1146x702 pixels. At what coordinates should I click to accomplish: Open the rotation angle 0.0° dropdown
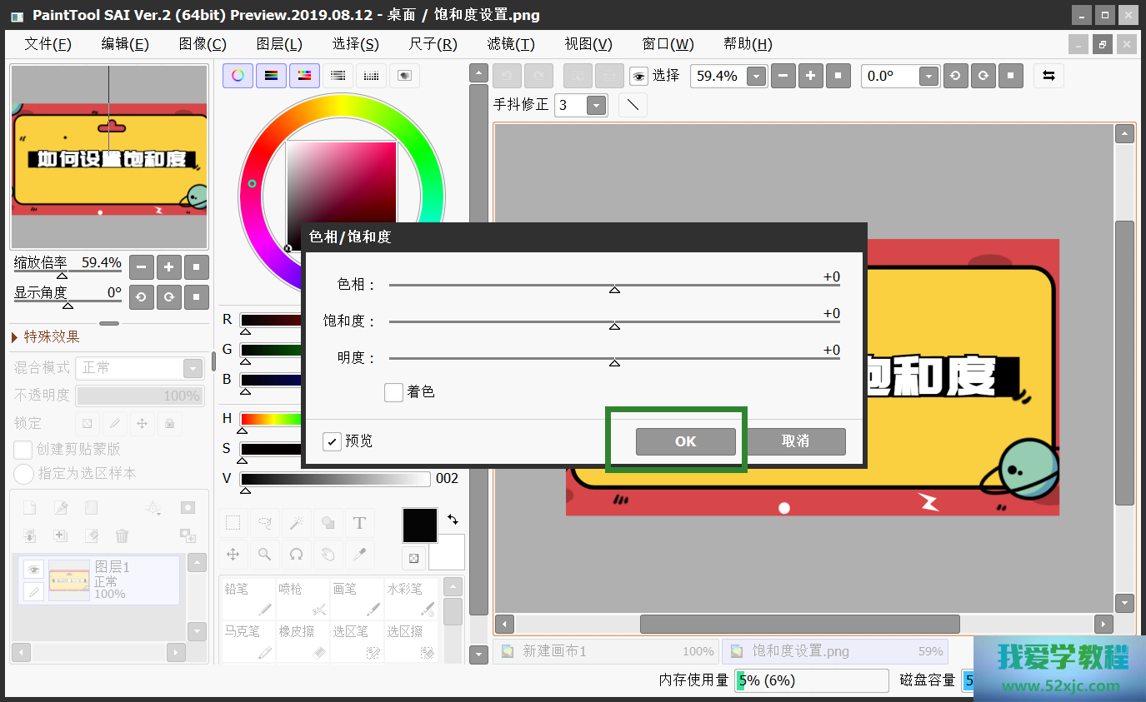[928, 77]
